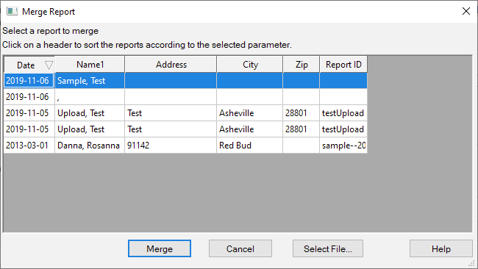Image resolution: width=478 pixels, height=269 pixels.
Task: Select the Danna, Rosanna report row
Action: tap(185, 146)
